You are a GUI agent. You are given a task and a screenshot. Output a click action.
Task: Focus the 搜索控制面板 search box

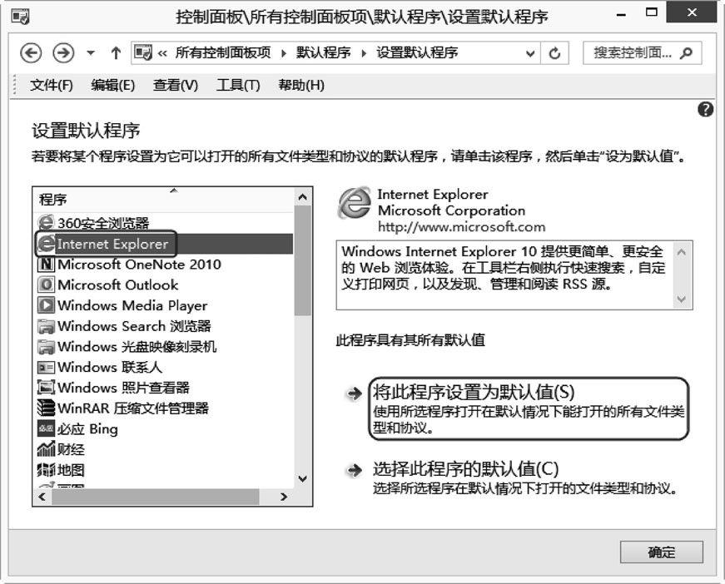coord(642,53)
